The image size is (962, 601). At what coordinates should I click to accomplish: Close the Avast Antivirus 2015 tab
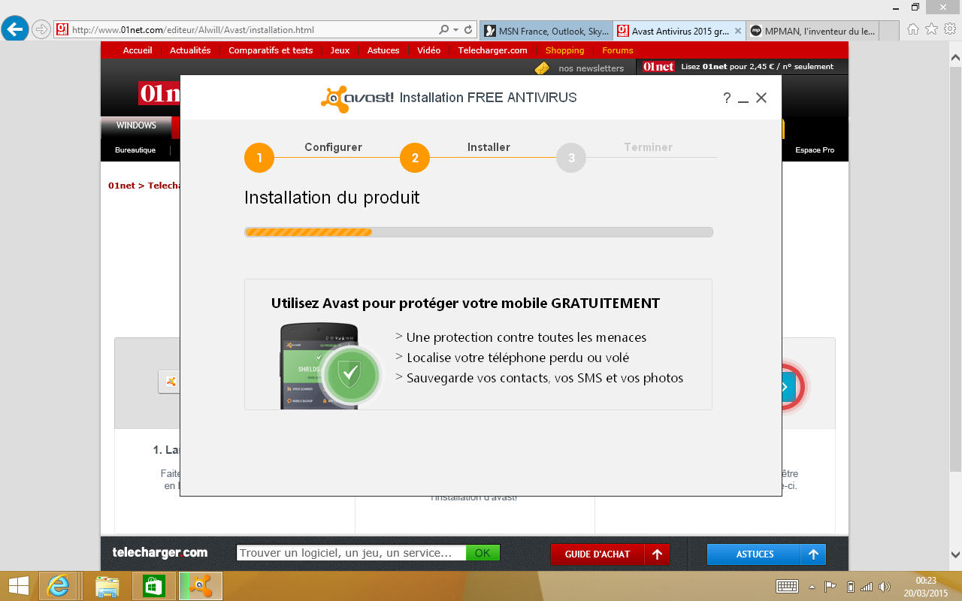pyautogui.click(x=737, y=31)
